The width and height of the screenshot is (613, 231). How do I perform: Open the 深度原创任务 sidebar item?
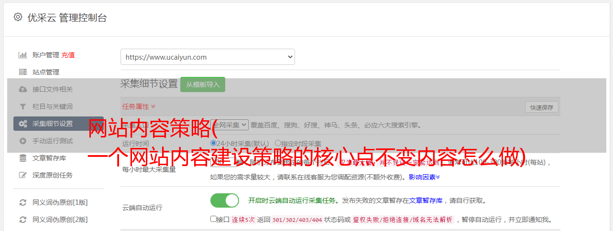53,175
